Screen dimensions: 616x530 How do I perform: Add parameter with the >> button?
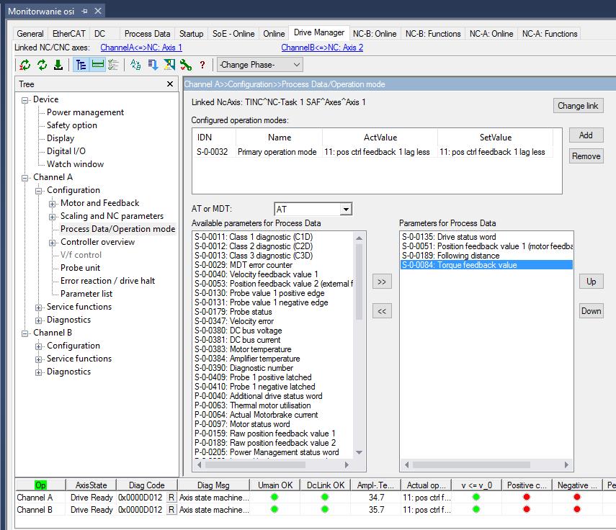coord(382,282)
